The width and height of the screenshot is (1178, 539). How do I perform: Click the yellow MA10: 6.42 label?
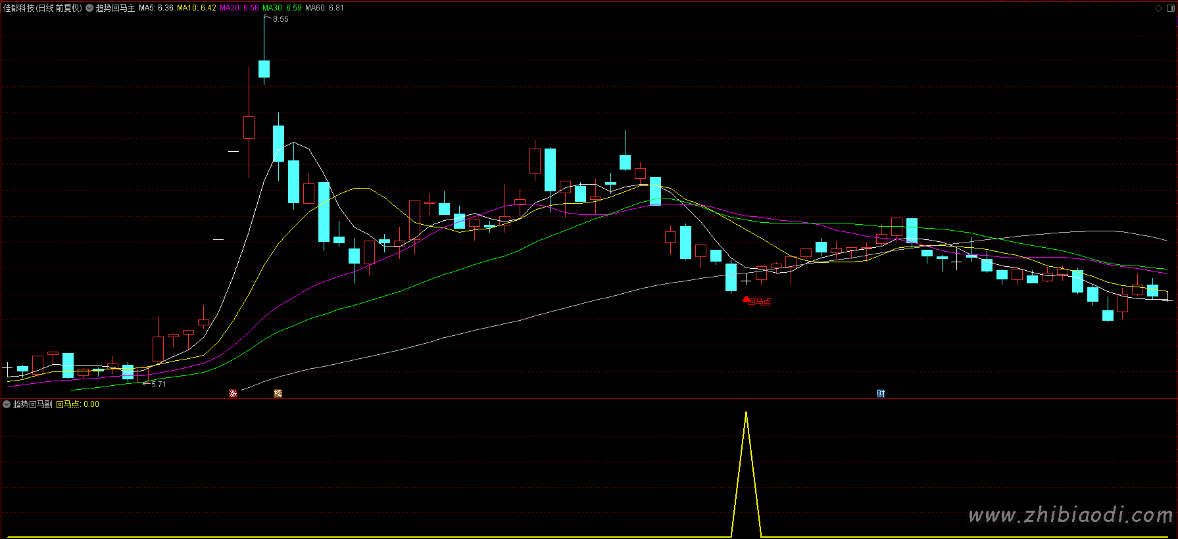point(197,8)
